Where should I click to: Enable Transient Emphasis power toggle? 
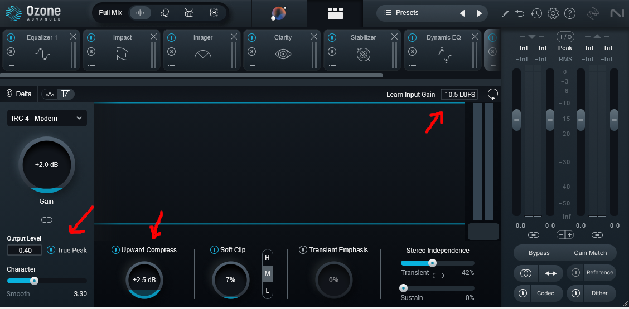[303, 249]
